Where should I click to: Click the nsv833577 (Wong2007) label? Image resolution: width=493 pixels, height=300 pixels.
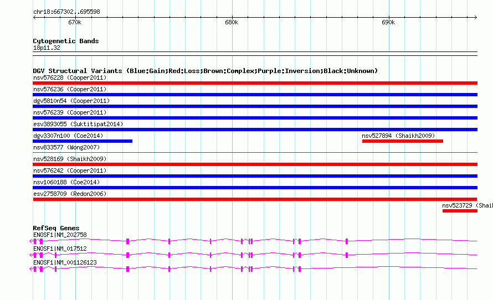[x=66, y=147]
